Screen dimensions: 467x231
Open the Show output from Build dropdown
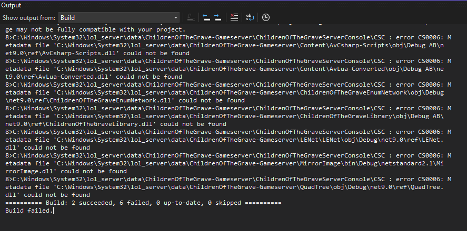[119, 17]
